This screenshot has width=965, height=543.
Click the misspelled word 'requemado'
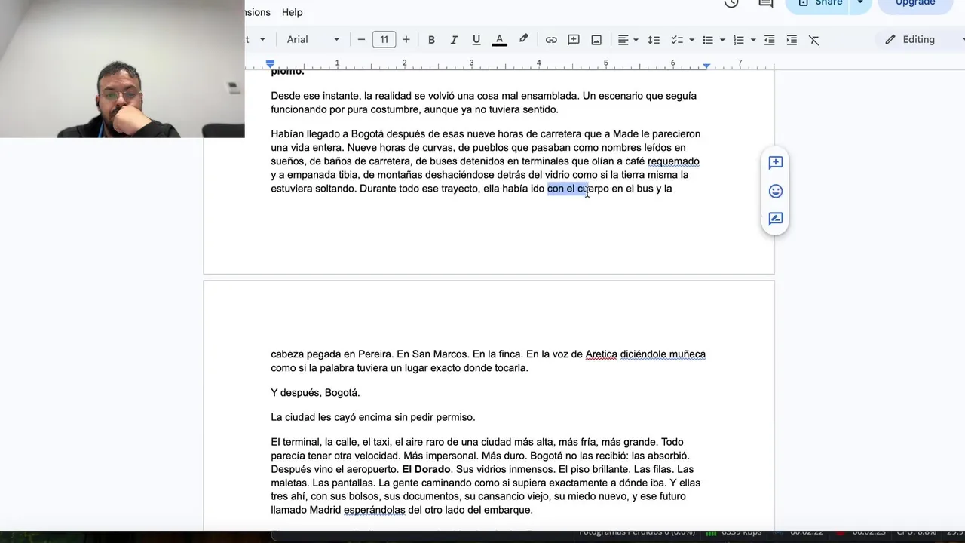coord(673,161)
